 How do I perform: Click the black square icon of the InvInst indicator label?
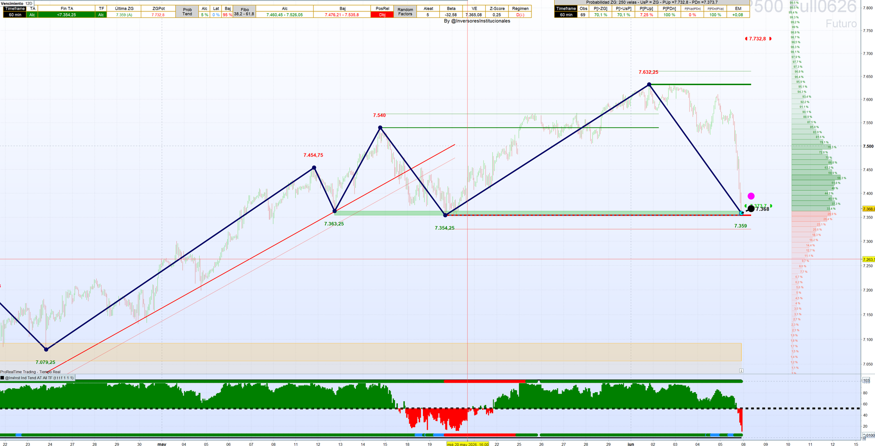2,378
